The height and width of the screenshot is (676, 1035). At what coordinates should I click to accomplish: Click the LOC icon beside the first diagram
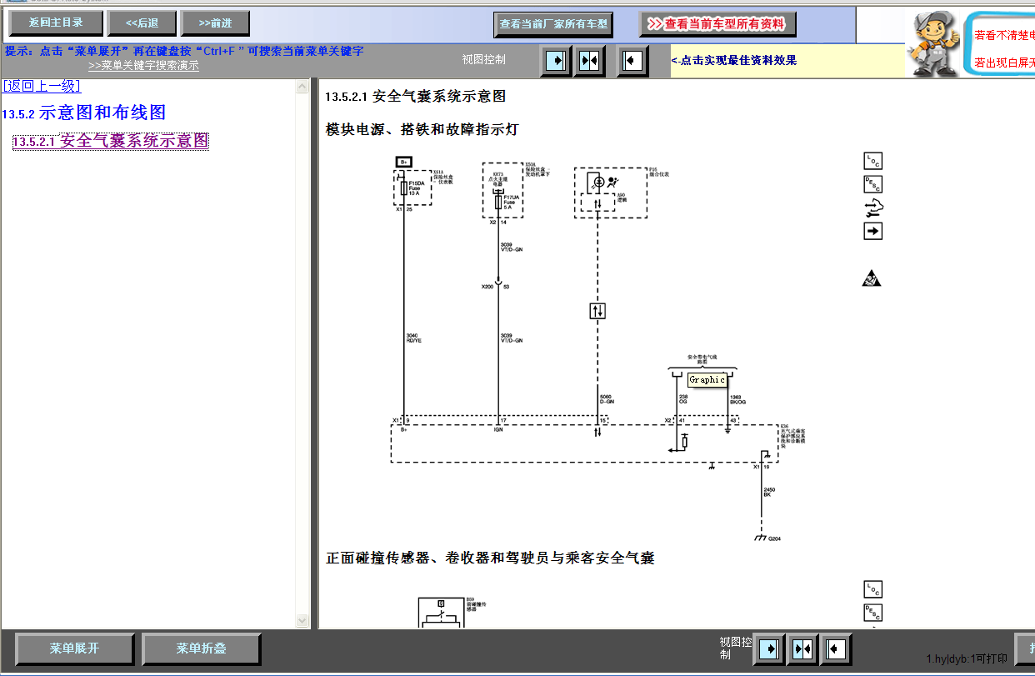872,161
